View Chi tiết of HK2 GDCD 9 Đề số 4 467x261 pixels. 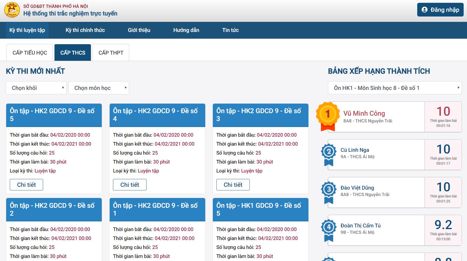(129, 185)
